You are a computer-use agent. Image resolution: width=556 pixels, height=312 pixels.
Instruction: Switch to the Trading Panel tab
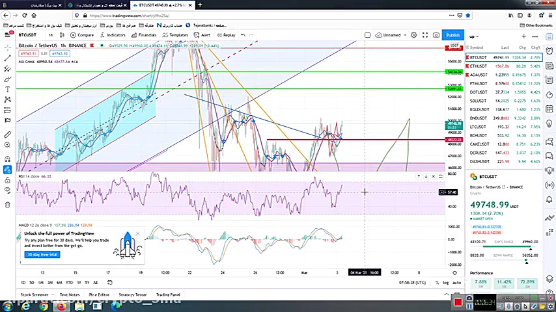168,294
